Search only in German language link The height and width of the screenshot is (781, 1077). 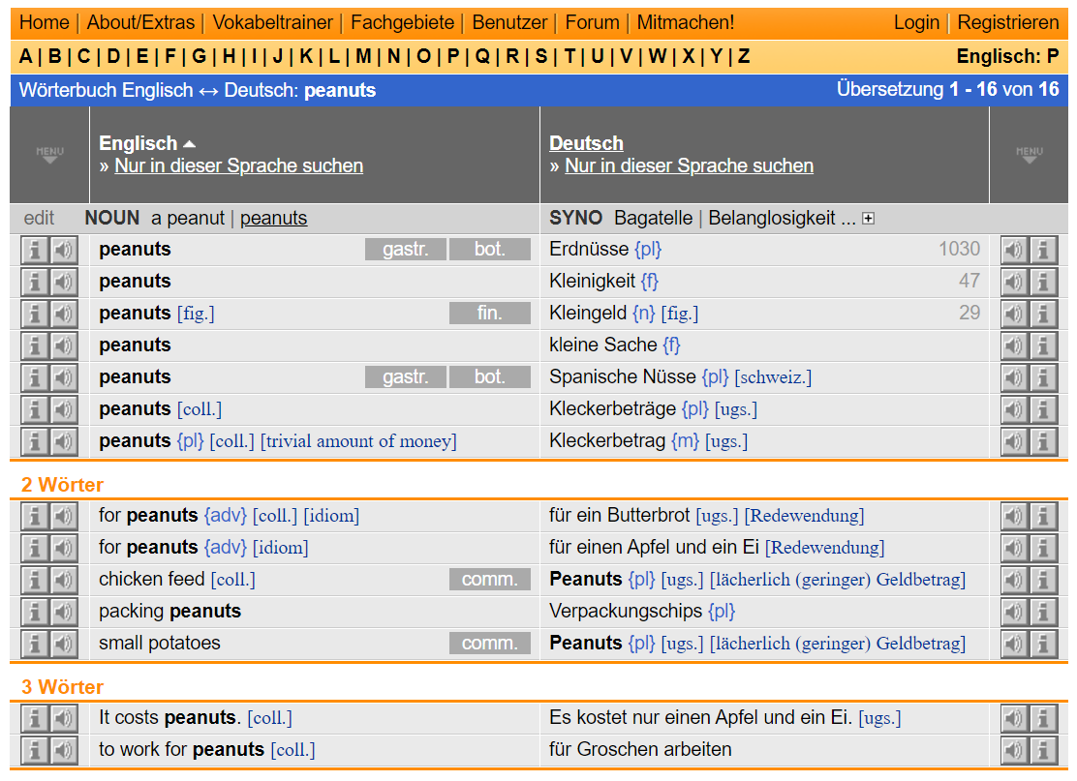(x=689, y=165)
